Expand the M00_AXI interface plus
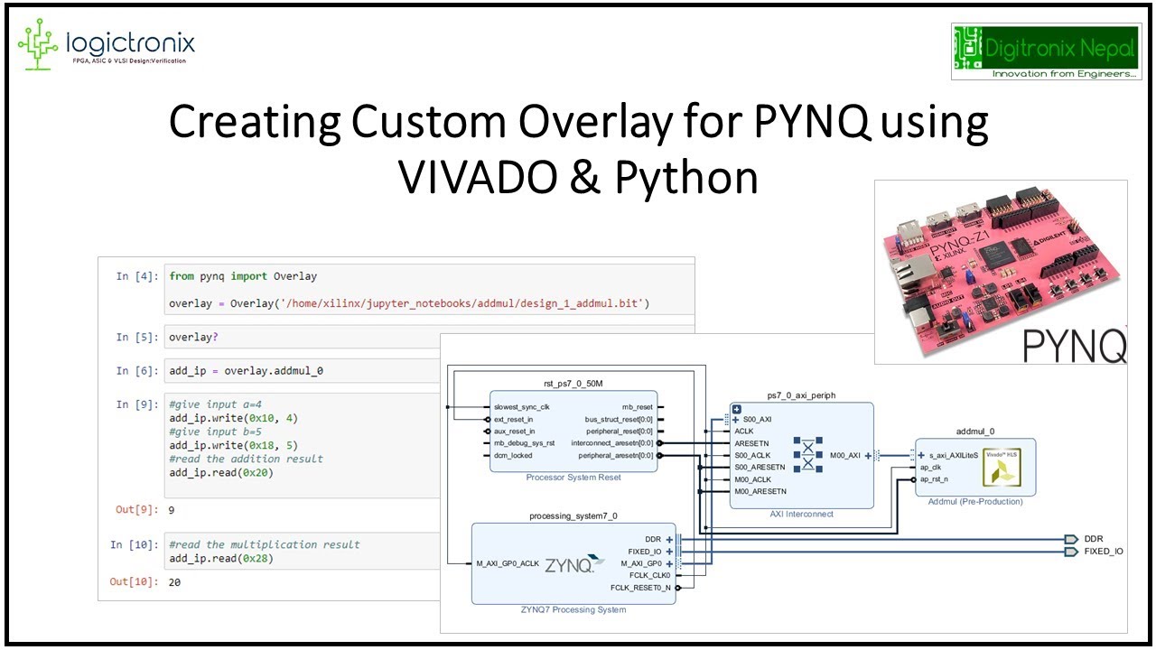This screenshot has height=650, width=1156. tap(868, 456)
